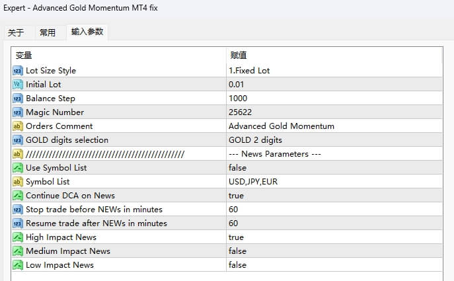Switch to the 关于 tab
The image size is (454, 281).
(x=16, y=32)
